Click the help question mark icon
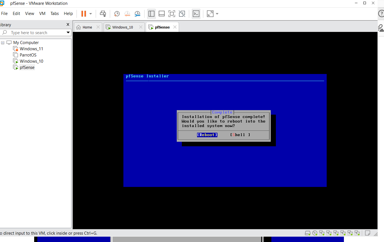The image size is (384, 242). pos(381,13)
